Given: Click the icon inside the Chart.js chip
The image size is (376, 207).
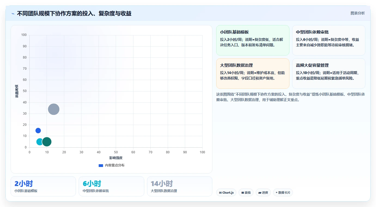Looking at the screenshot, I should pos(220,193).
